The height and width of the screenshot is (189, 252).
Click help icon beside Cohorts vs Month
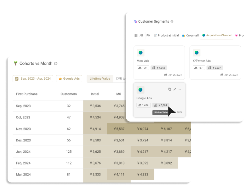pos(56,64)
